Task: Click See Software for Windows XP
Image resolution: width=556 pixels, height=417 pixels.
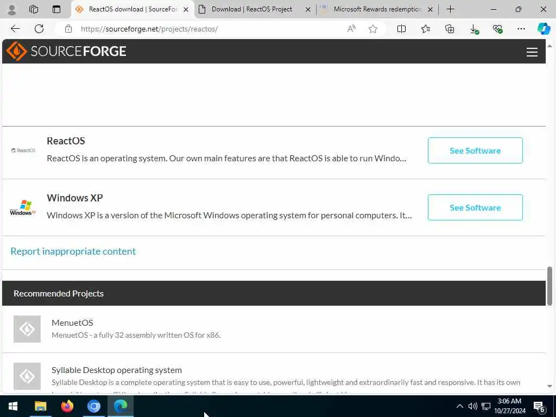Action: point(475,207)
